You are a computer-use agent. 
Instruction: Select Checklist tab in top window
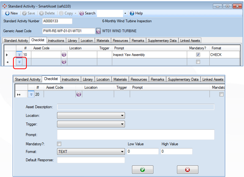pos(38,40)
